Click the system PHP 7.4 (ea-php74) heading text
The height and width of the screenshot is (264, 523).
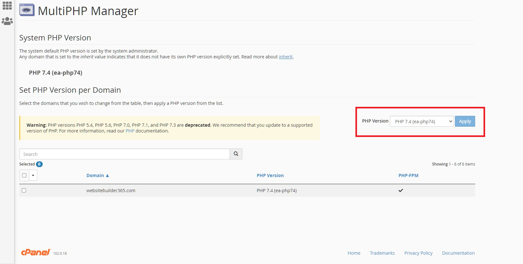(x=56, y=73)
